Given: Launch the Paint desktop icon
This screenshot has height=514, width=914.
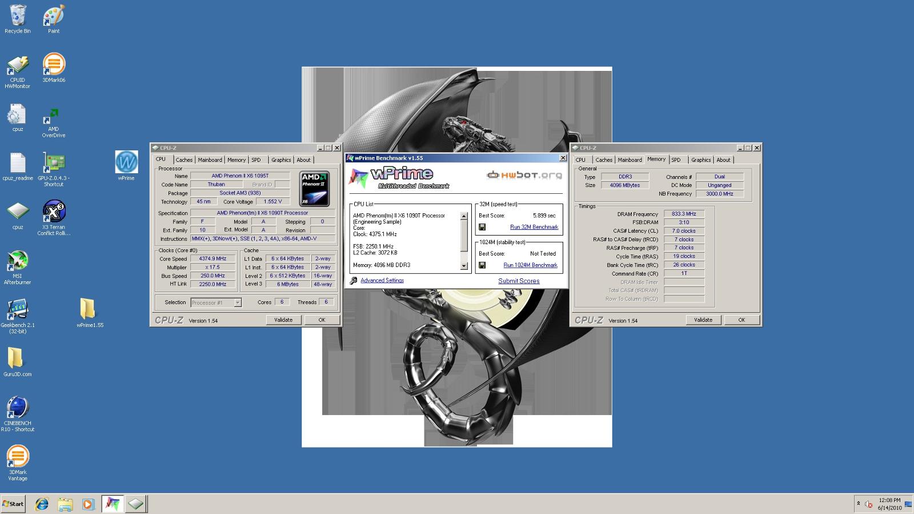Looking at the screenshot, I should [x=54, y=19].
